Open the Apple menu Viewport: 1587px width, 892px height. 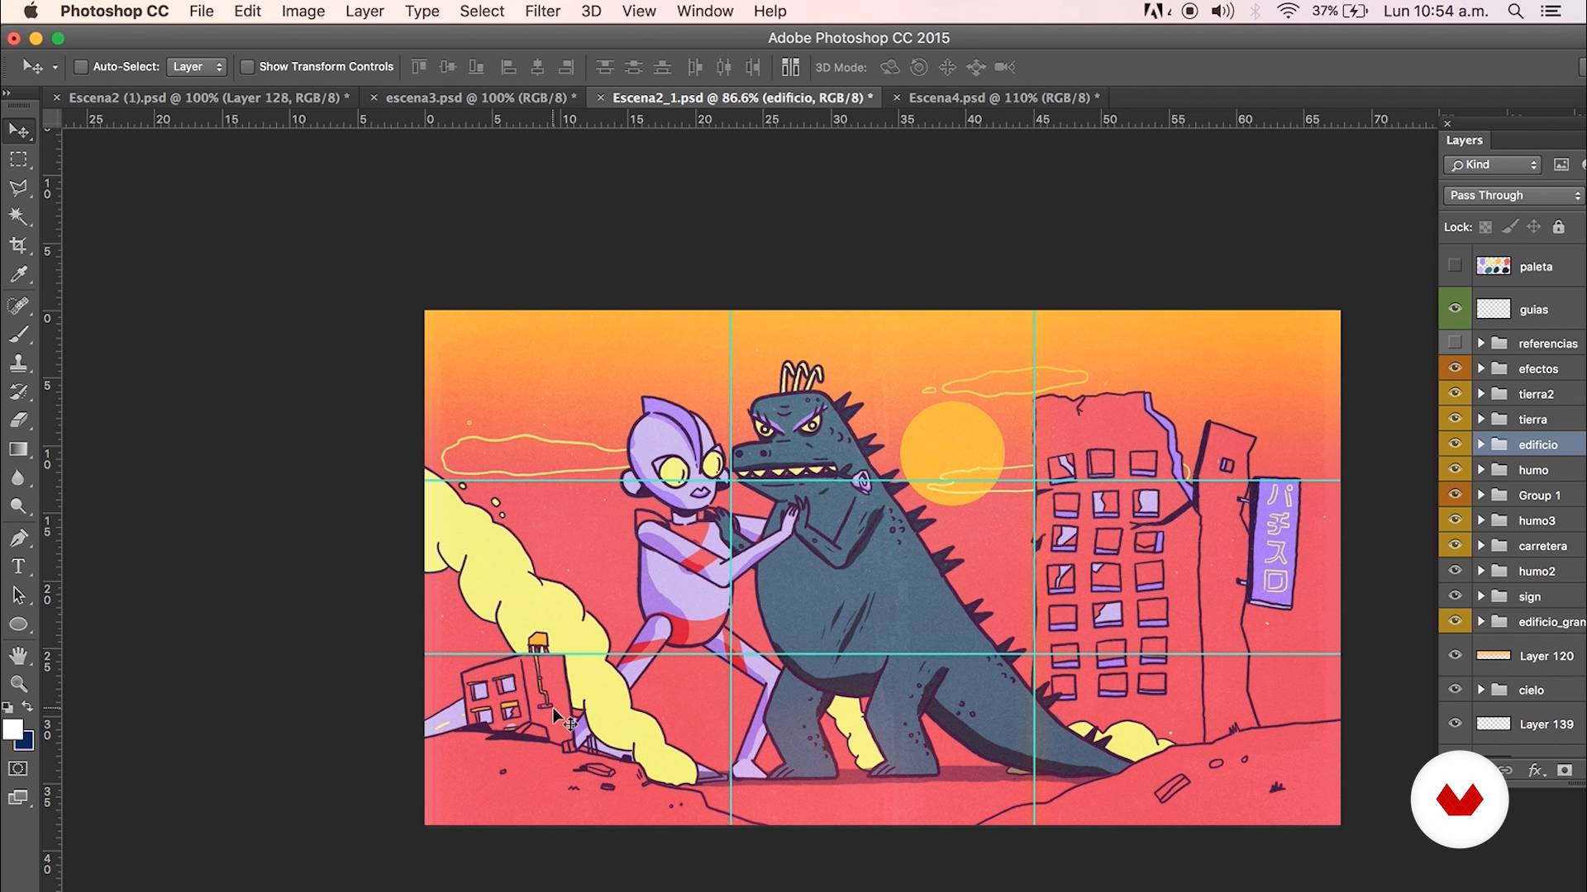pos(31,12)
